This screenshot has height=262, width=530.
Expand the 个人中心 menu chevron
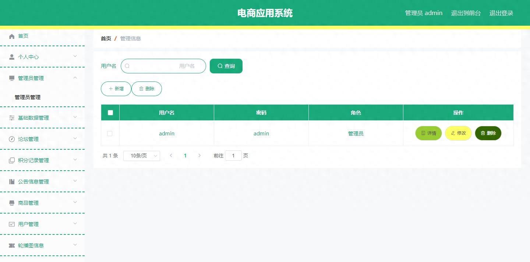75,56
